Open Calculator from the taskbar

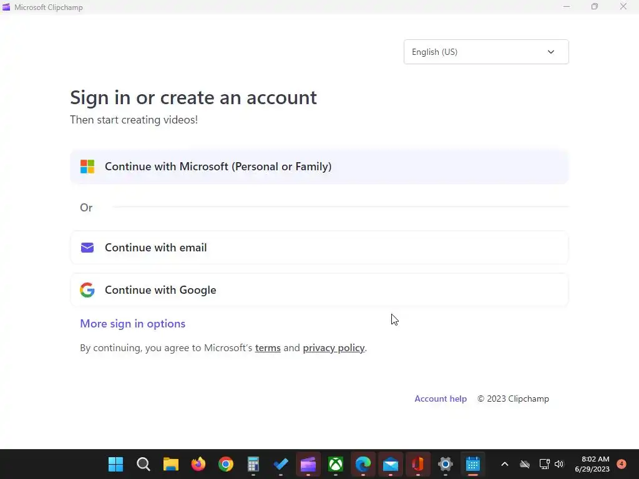pos(253,464)
